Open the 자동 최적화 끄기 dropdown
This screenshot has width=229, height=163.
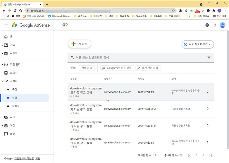coord(198,44)
